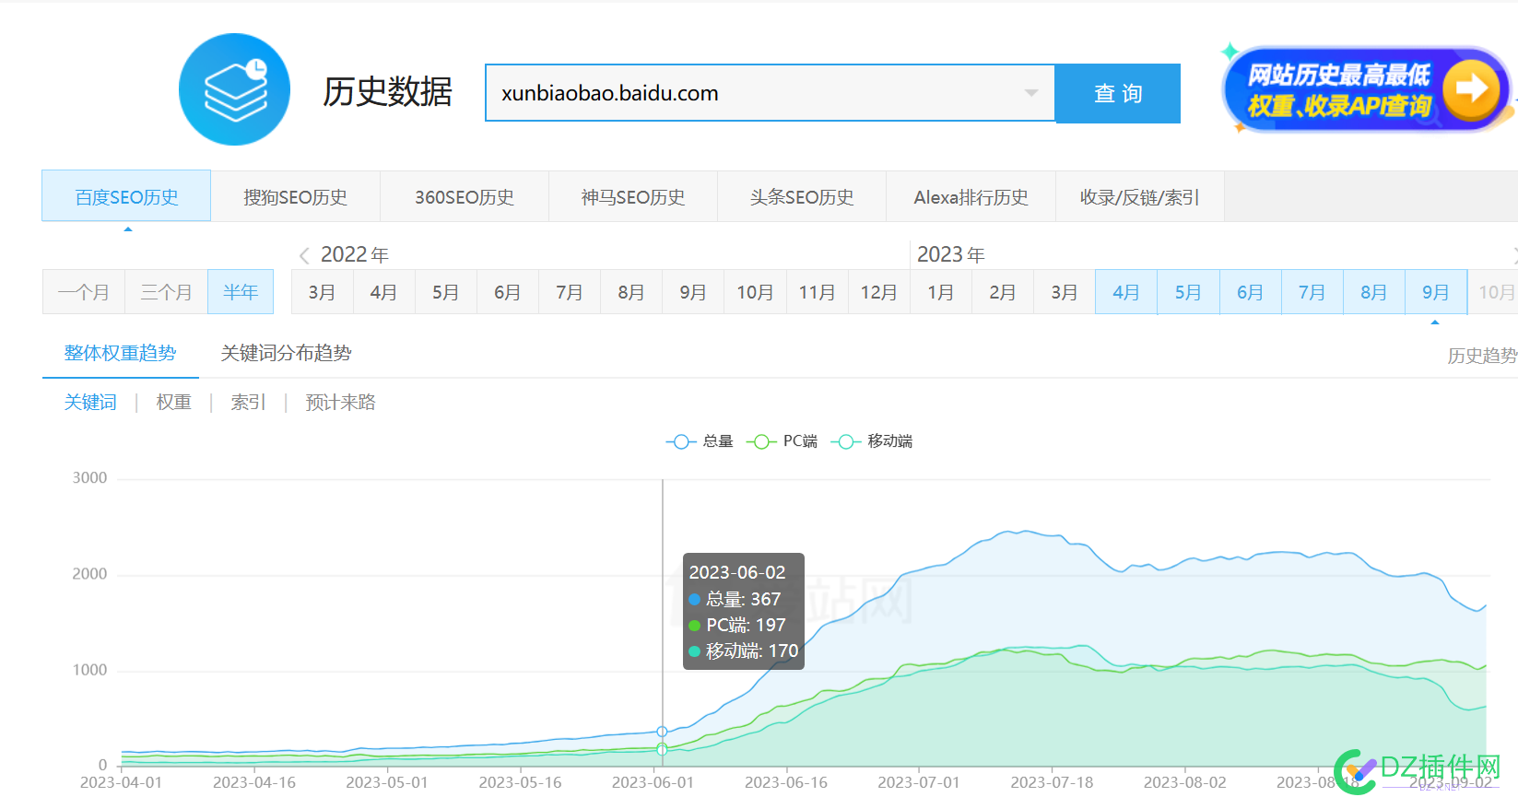Open the 关键词分布趋势 tab
This screenshot has width=1518, height=809.
tap(286, 353)
